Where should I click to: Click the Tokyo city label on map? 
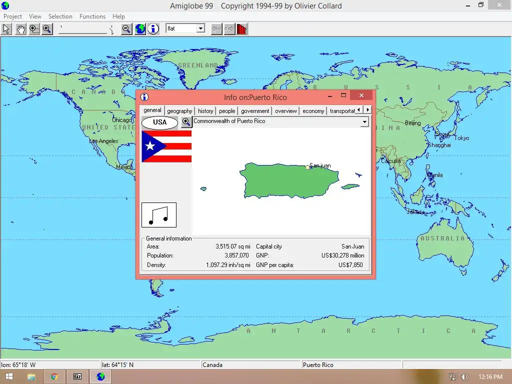click(x=461, y=138)
